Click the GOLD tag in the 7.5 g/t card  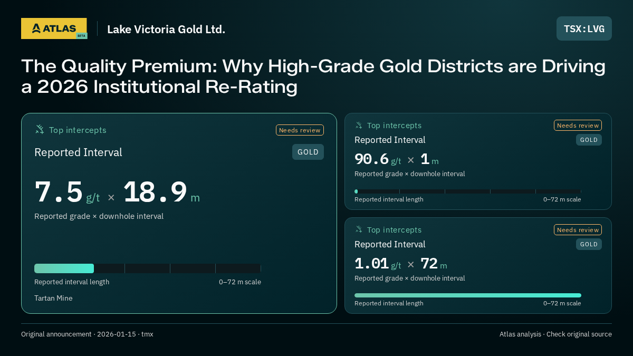pos(308,152)
